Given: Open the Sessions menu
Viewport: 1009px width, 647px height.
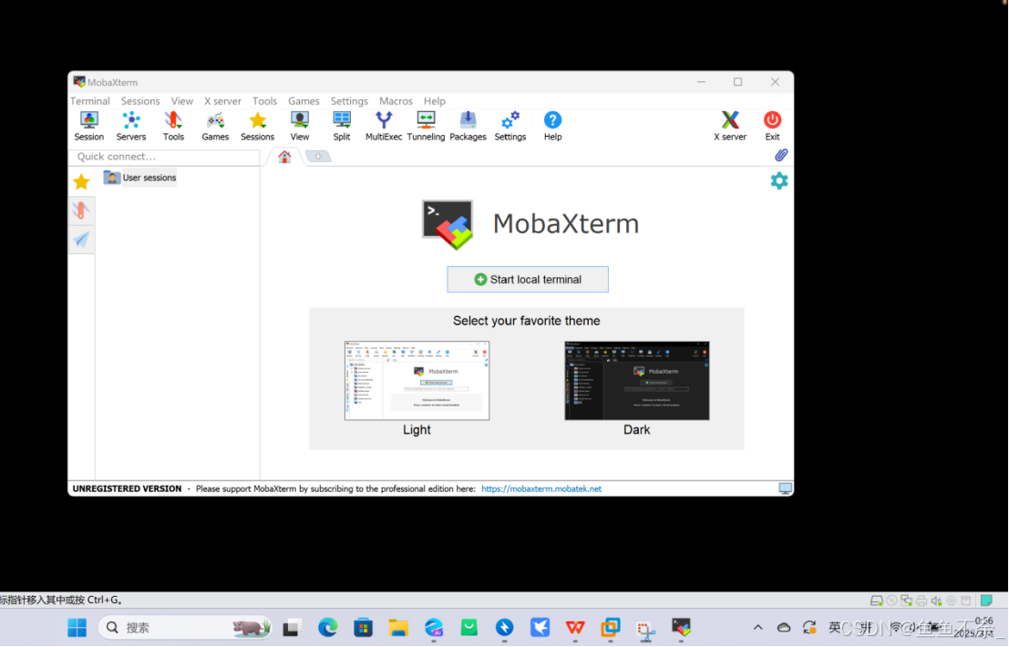Looking at the screenshot, I should pos(140,101).
